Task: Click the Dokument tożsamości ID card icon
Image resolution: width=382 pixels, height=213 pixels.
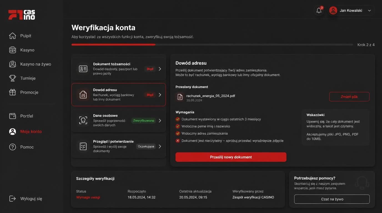Action: (x=83, y=69)
